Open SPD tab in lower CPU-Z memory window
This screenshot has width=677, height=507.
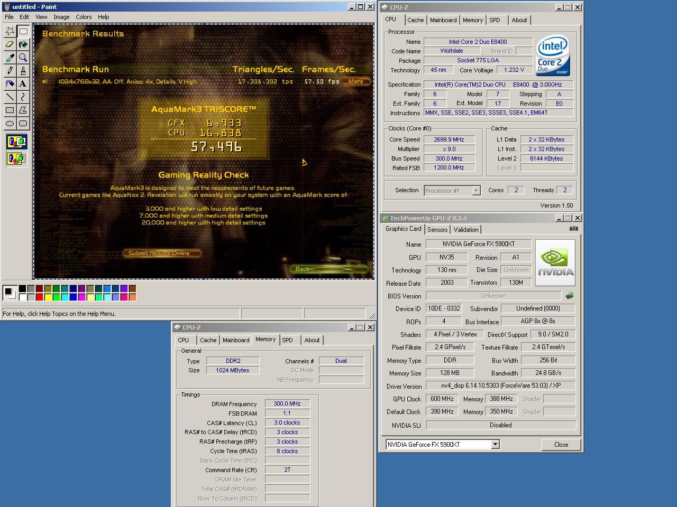(287, 340)
